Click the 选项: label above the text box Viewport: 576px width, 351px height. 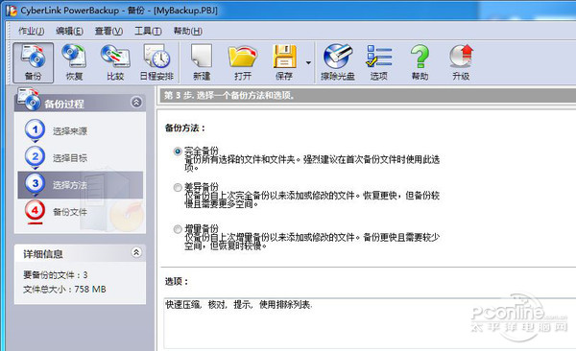click(x=177, y=282)
